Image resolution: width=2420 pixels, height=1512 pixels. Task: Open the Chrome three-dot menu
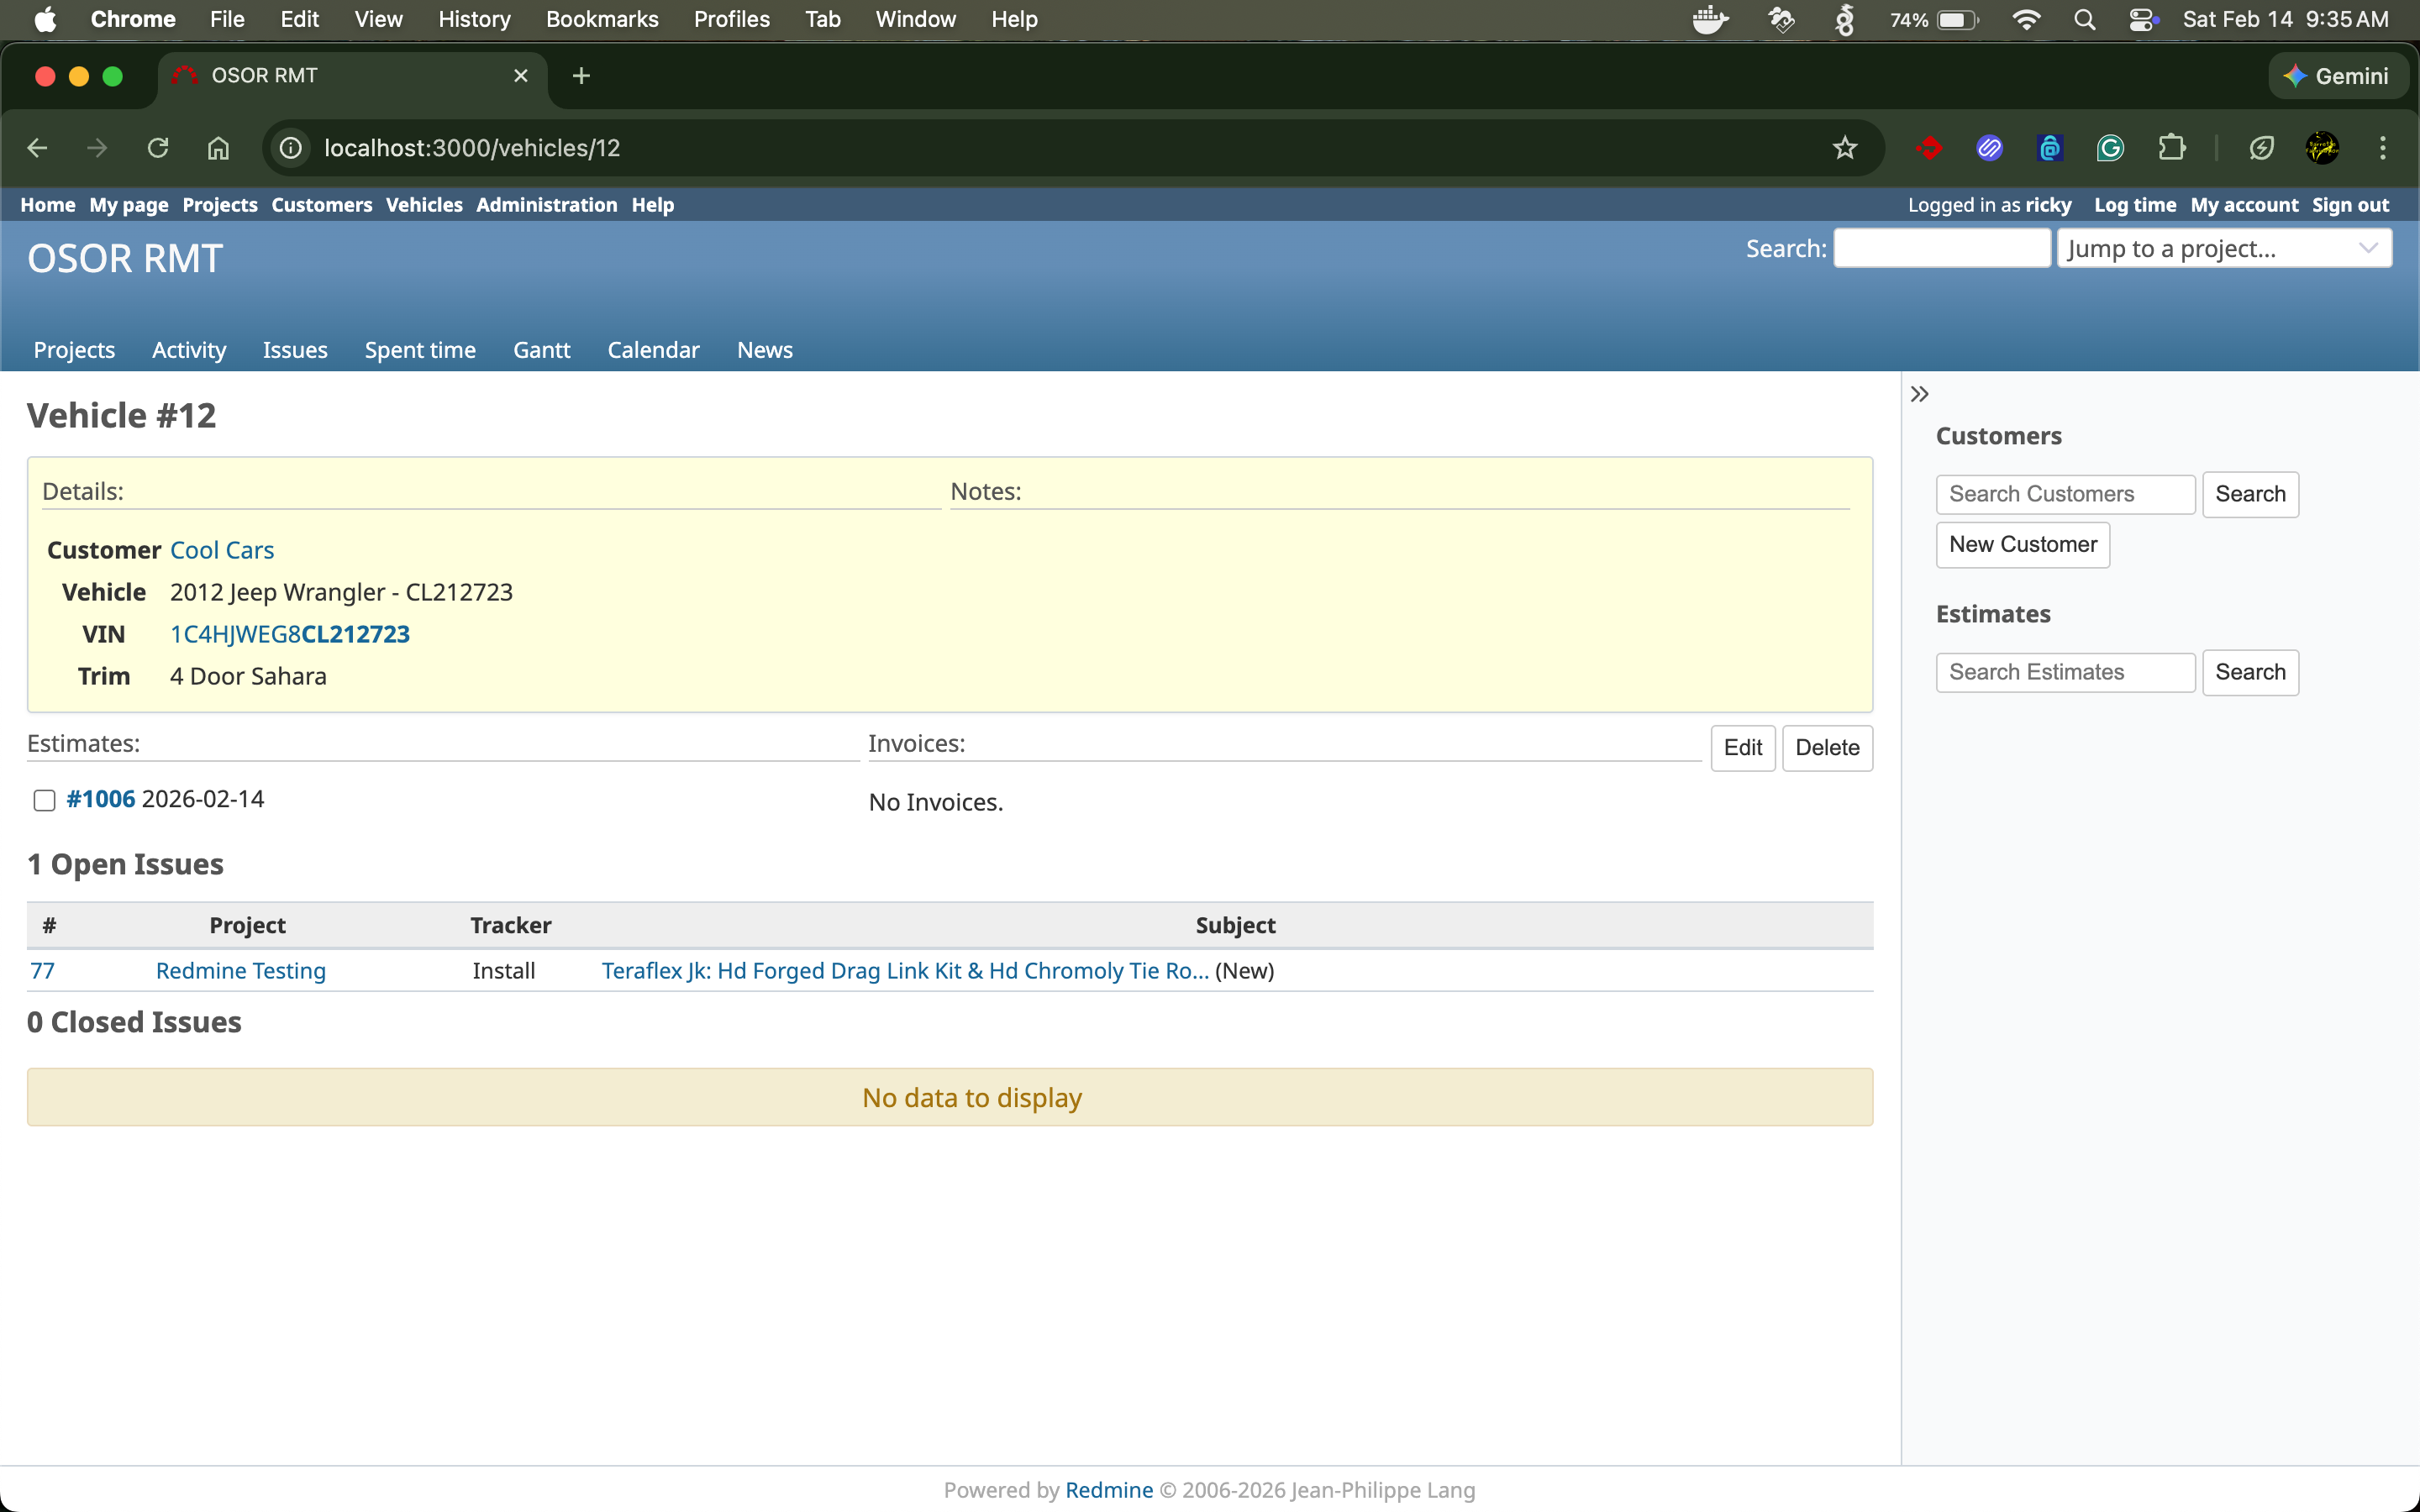click(x=2382, y=148)
